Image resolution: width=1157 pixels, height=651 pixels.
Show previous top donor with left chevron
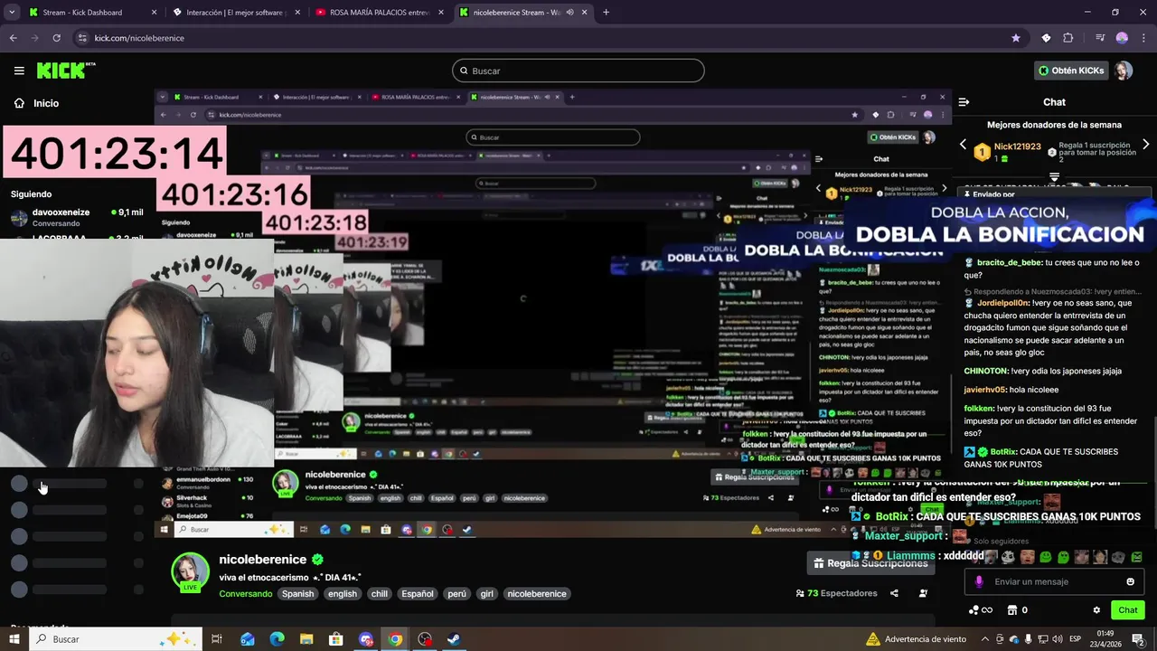click(963, 145)
